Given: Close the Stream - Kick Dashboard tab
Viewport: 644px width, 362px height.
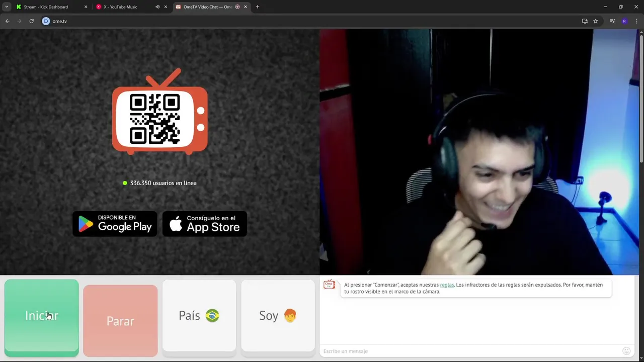Looking at the screenshot, I should pyautogui.click(x=86, y=7).
